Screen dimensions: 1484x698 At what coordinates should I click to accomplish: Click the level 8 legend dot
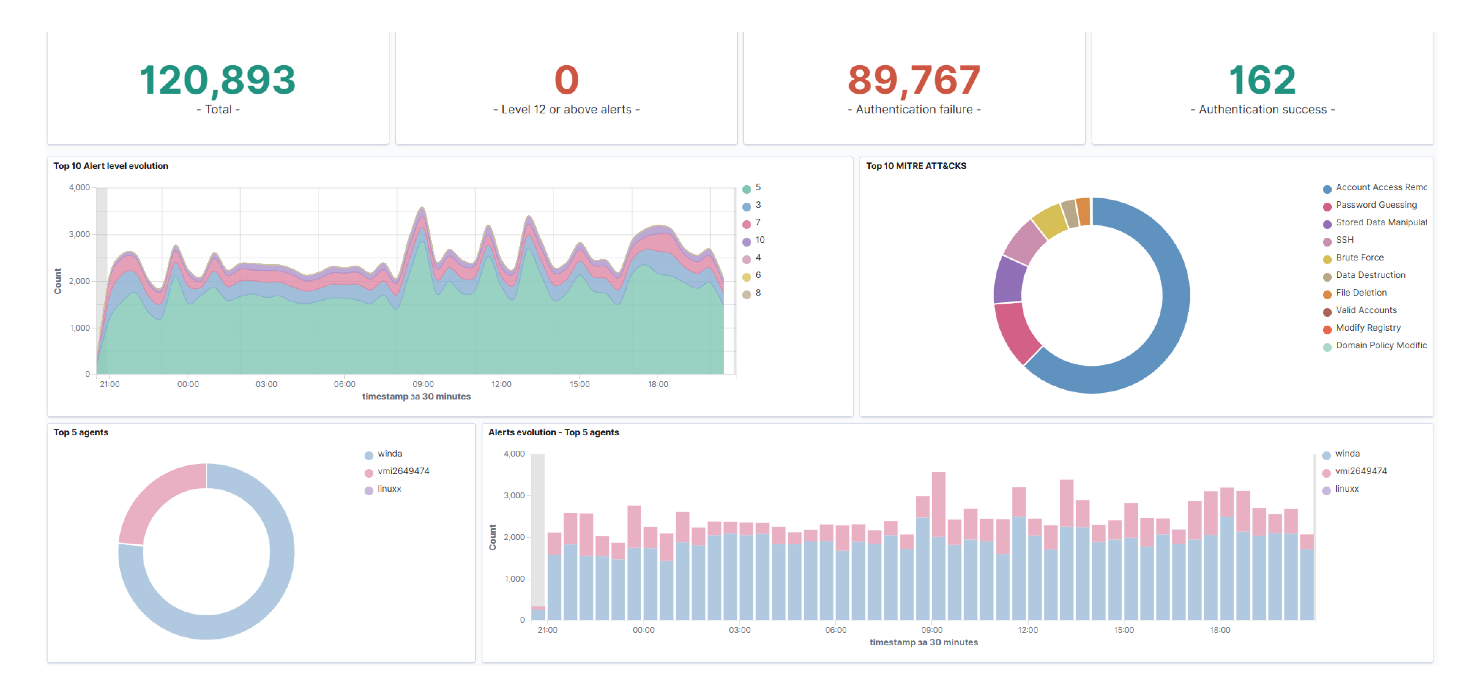(747, 294)
